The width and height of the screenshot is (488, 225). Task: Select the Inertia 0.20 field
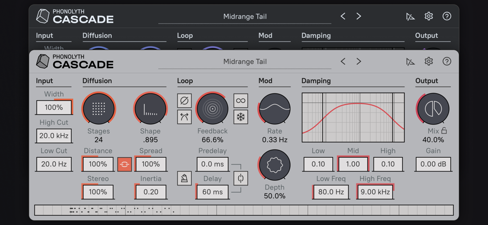151,192
